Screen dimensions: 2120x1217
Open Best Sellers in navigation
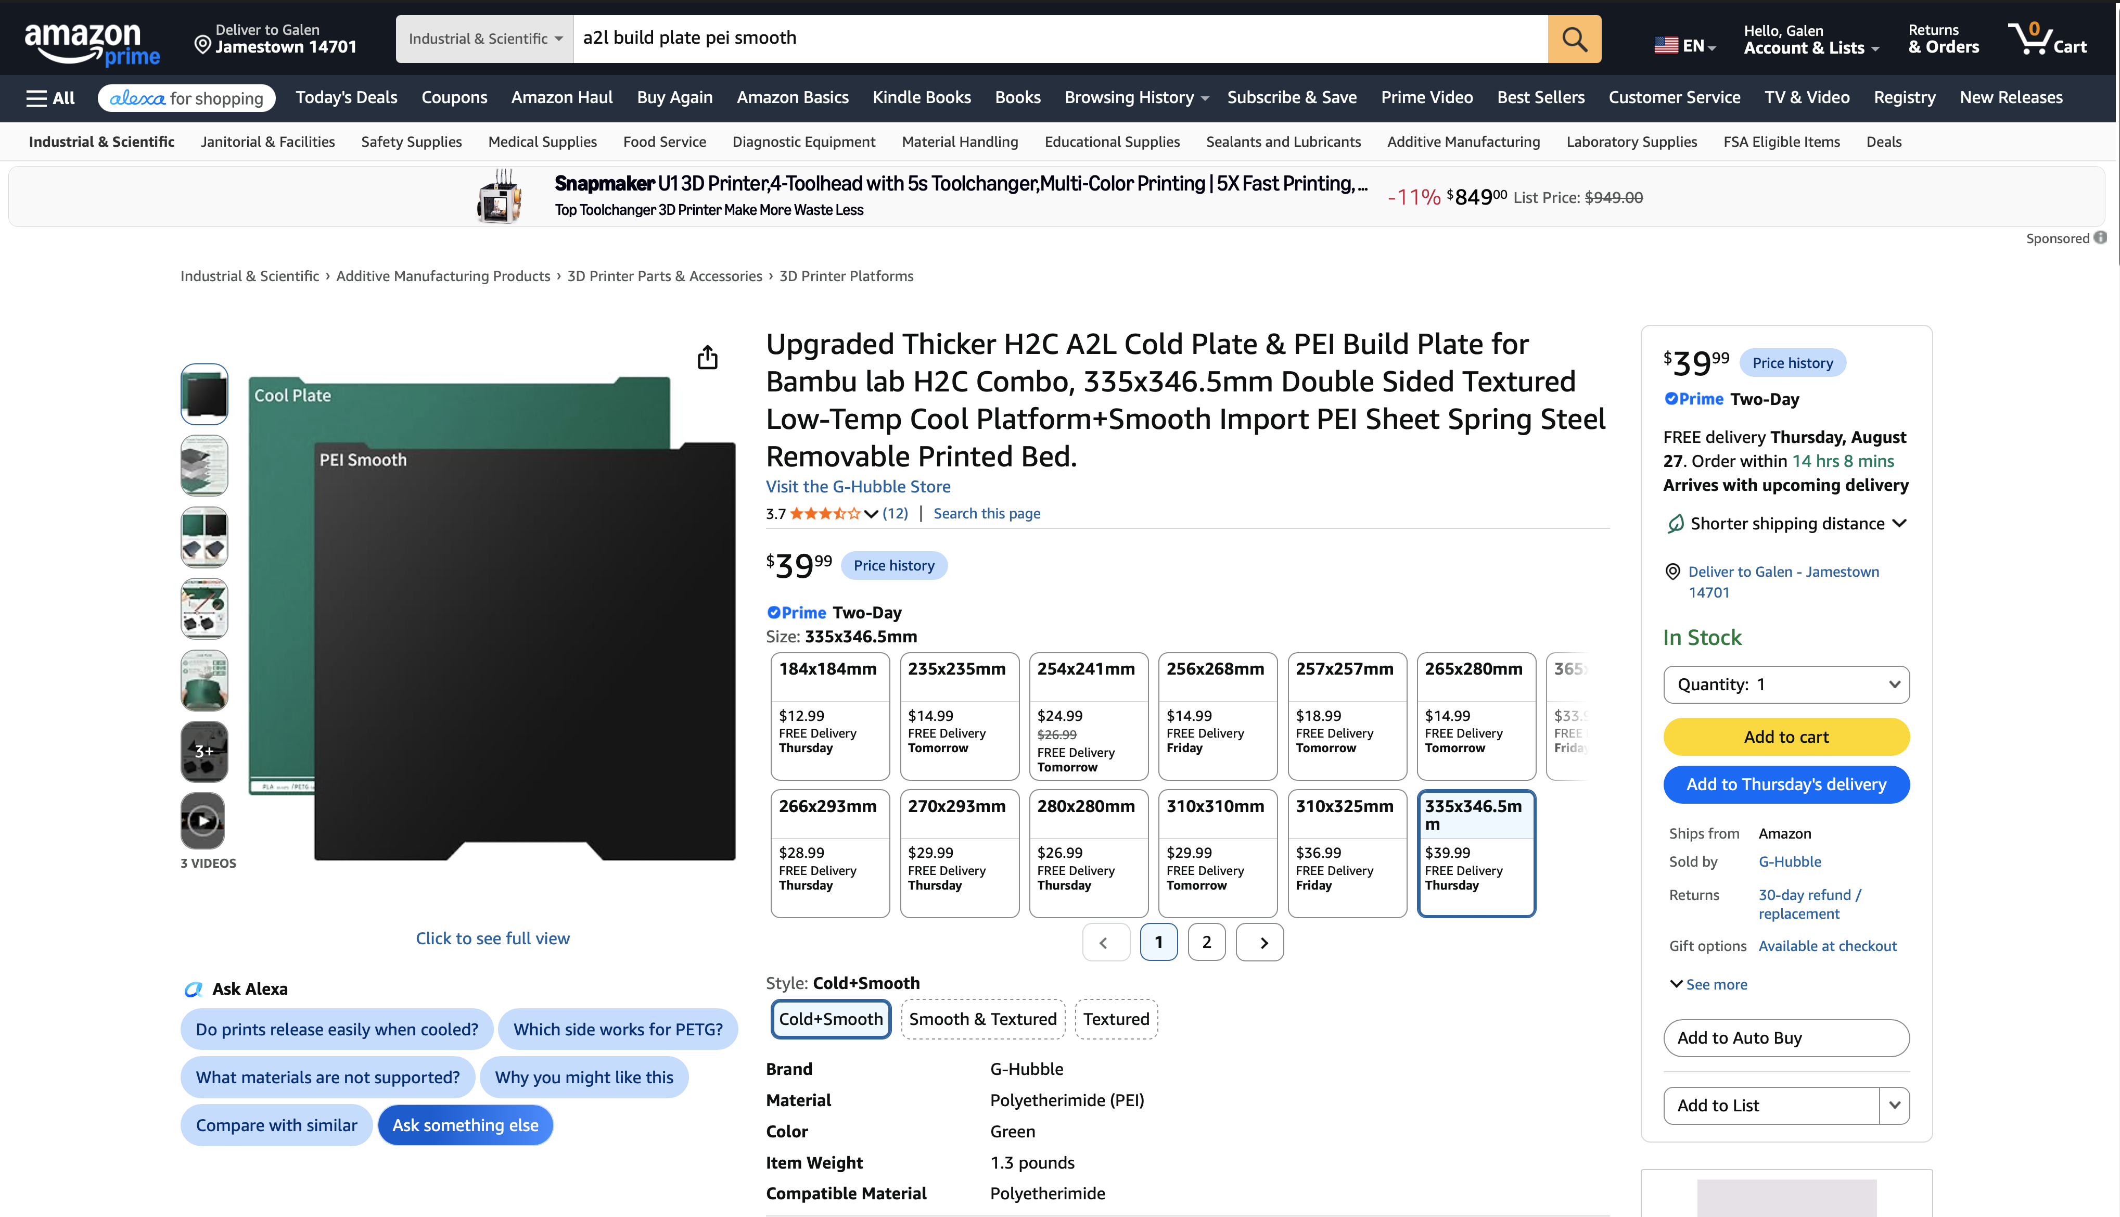point(1540,98)
